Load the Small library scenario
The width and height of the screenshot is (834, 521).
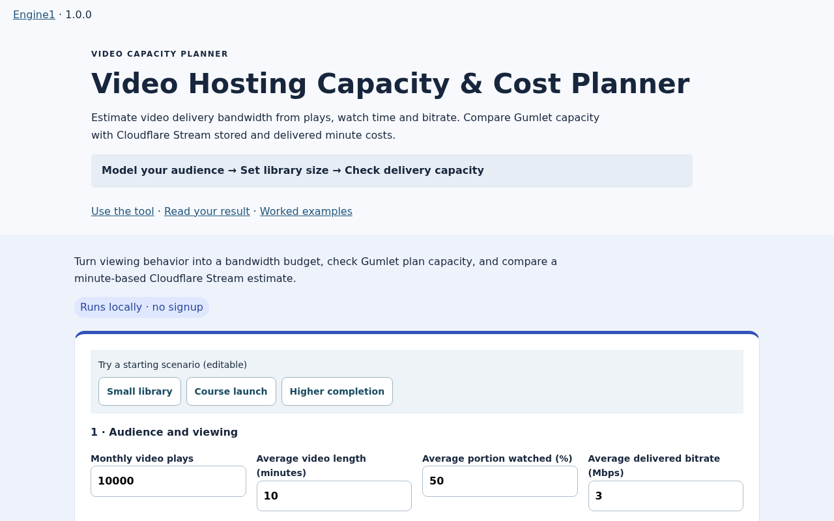pyautogui.click(x=139, y=391)
